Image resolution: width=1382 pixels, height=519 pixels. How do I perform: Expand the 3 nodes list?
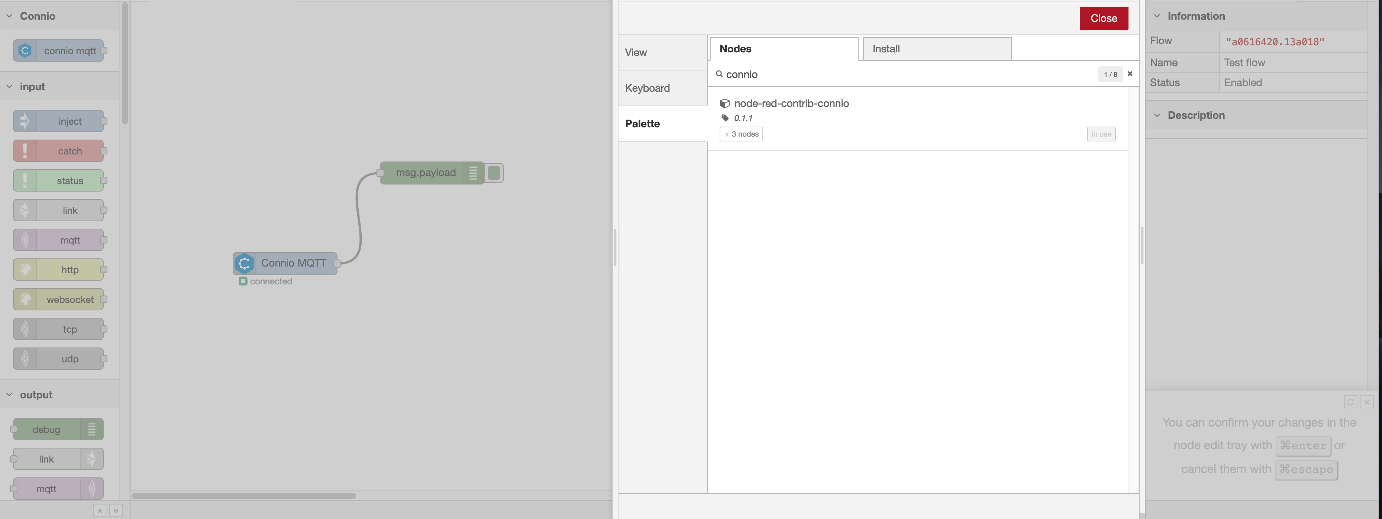point(741,134)
